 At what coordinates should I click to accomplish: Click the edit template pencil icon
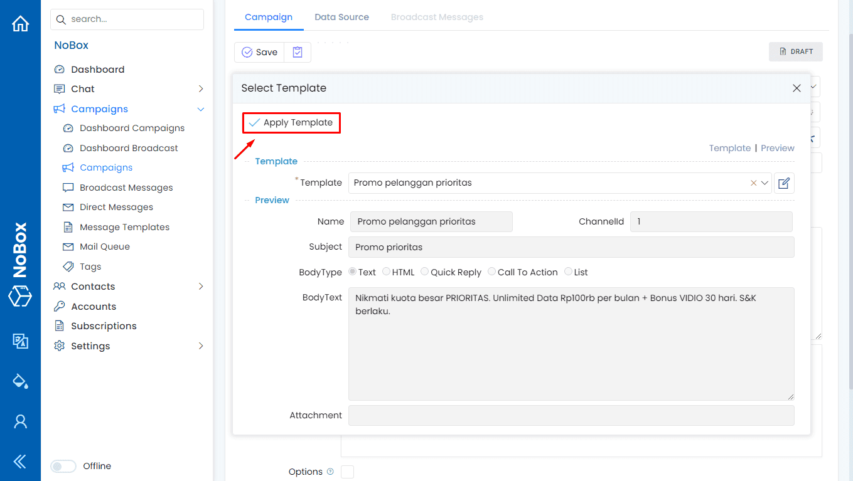coord(783,182)
